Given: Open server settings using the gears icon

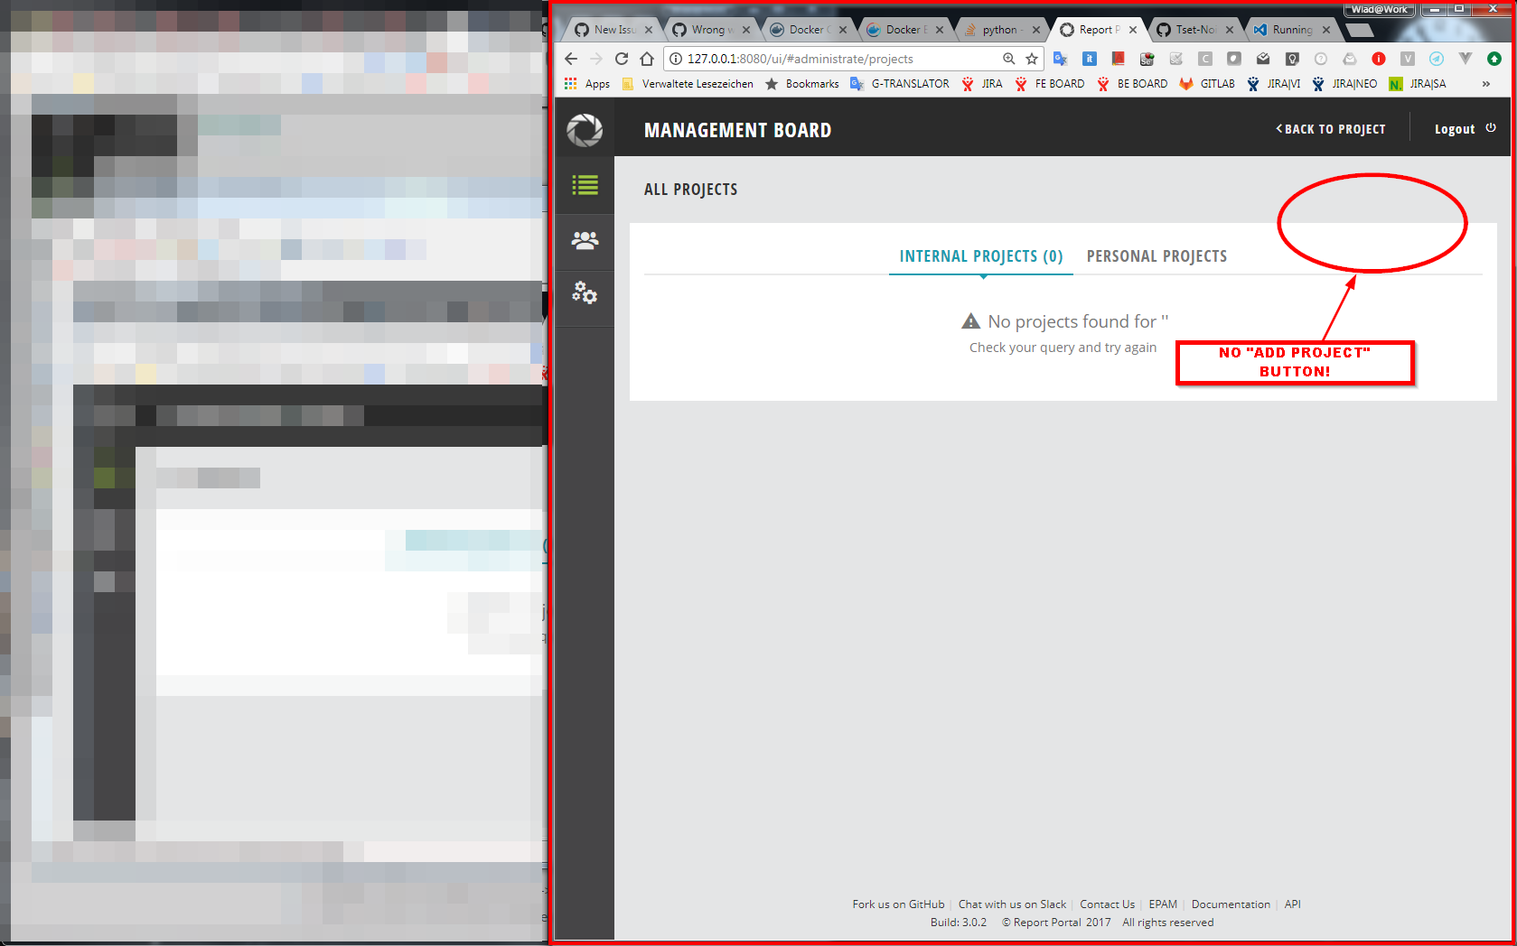Looking at the screenshot, I should [585, 293].
